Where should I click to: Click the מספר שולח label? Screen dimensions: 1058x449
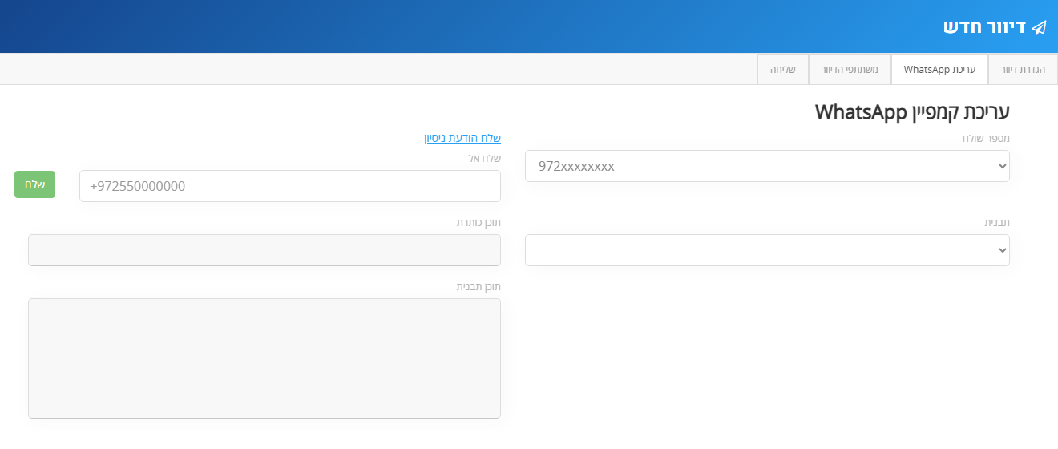(986, 138)
